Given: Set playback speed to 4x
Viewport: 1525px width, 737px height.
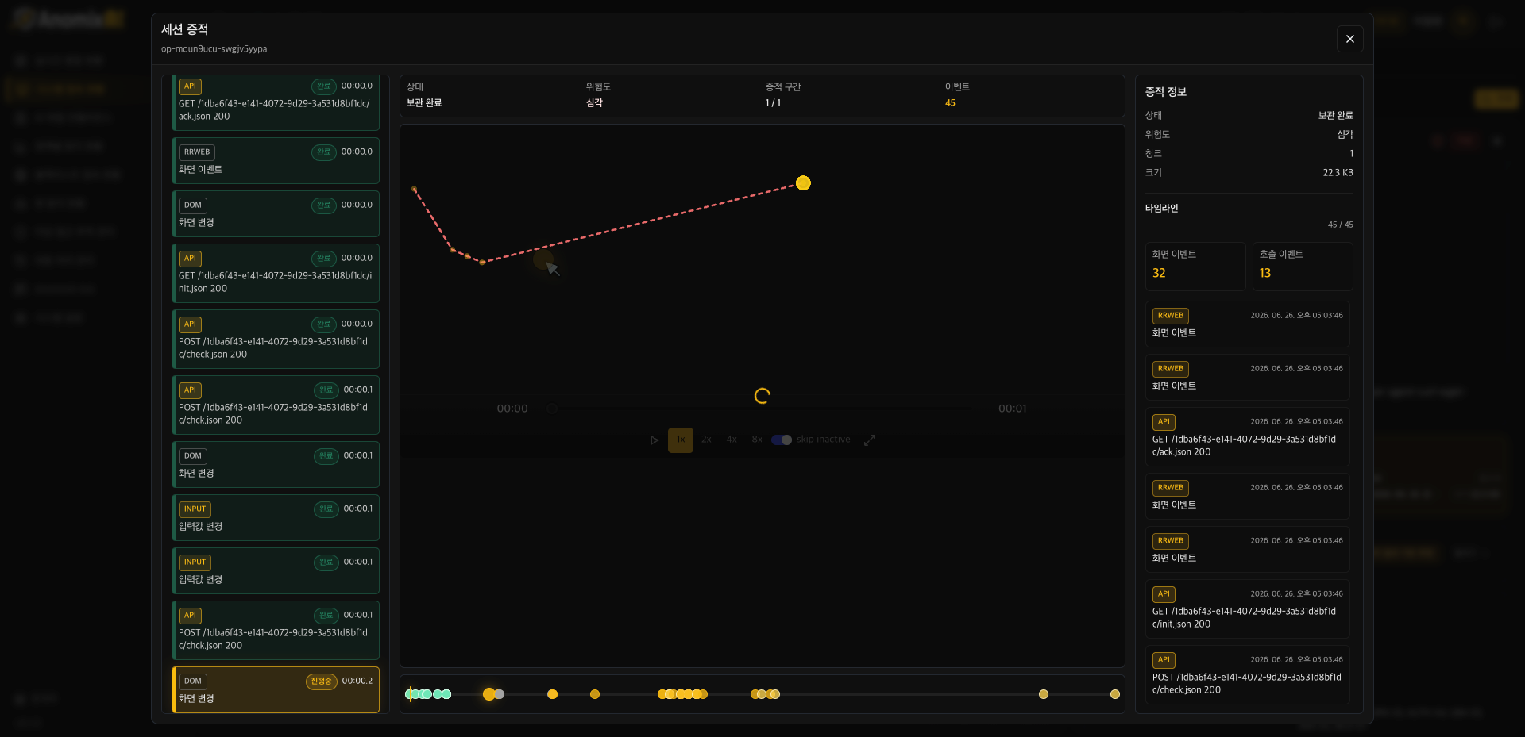Looking at the screenshot, I should [x=732, y=440].
